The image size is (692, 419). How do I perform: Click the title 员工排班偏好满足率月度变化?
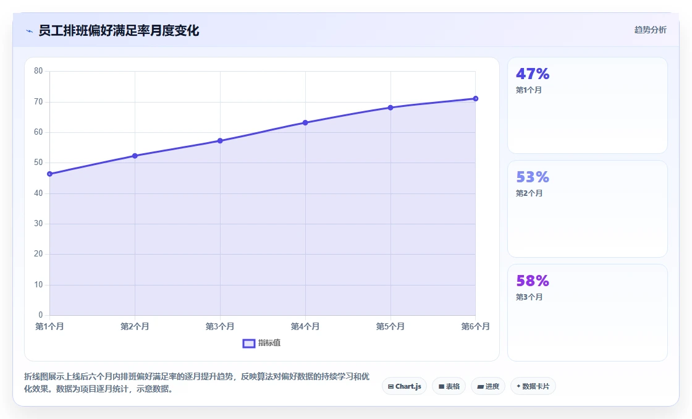119,30
